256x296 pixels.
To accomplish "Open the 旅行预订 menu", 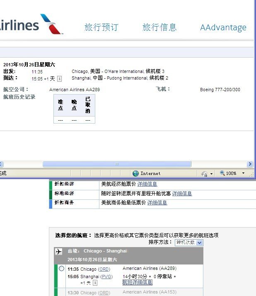I will [x=101, y=27].
